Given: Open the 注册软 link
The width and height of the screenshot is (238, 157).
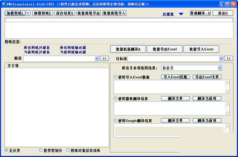Looking at the screenshot, I should 168,14.
